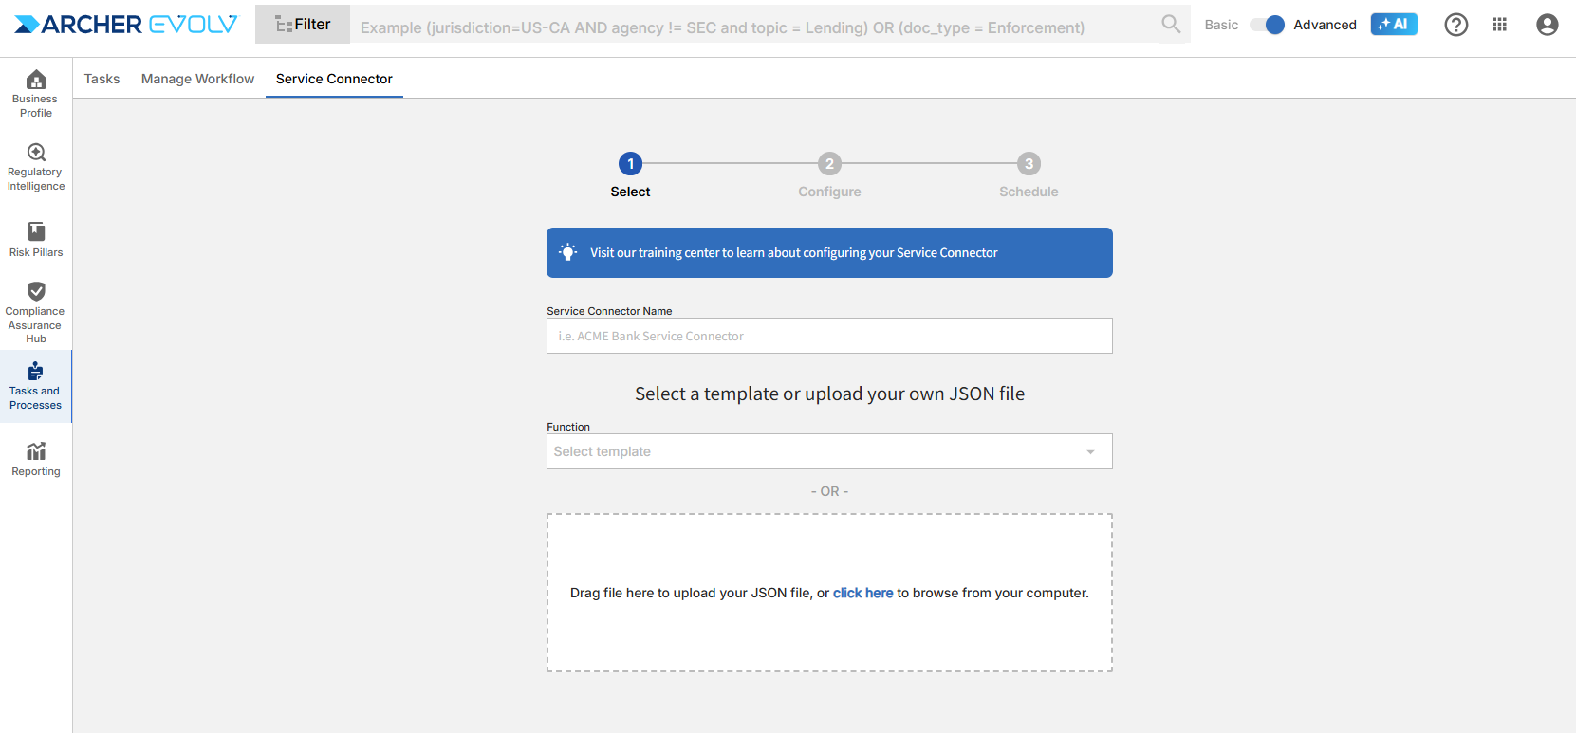Open Business Profile in the sidebar
The image size is (1576, 733).
point(36,93)
